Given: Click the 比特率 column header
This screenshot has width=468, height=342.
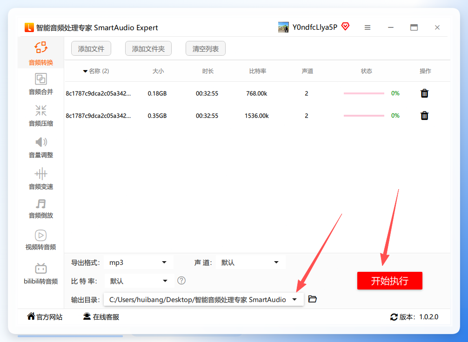Looking at the screenshot, I should click(x=258, y=71).
